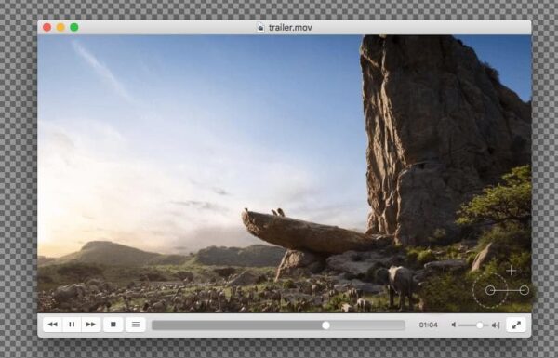
Task: Click the file icon beside trailer.mov
Action: [x=260, y=27]
